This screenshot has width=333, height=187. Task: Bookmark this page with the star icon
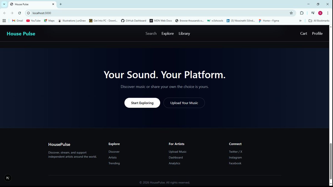291,13
